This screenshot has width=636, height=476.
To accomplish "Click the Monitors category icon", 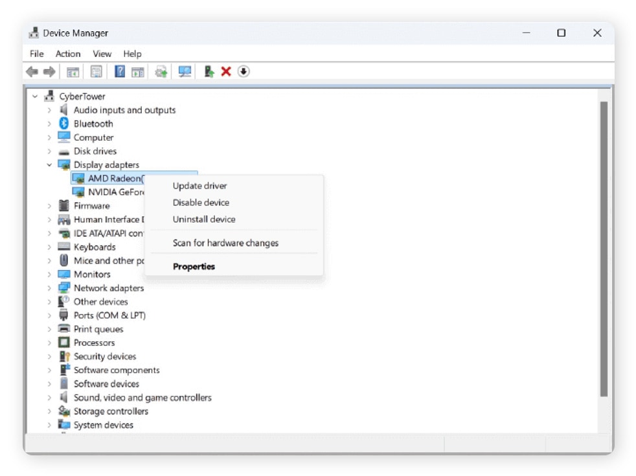I will click(63, 274).
